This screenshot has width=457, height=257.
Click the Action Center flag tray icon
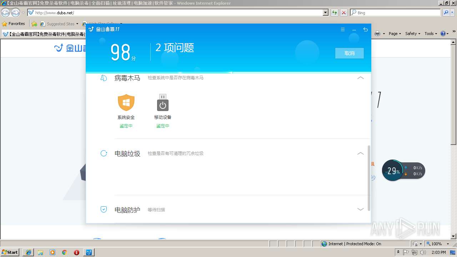click(x=406, y=252)
